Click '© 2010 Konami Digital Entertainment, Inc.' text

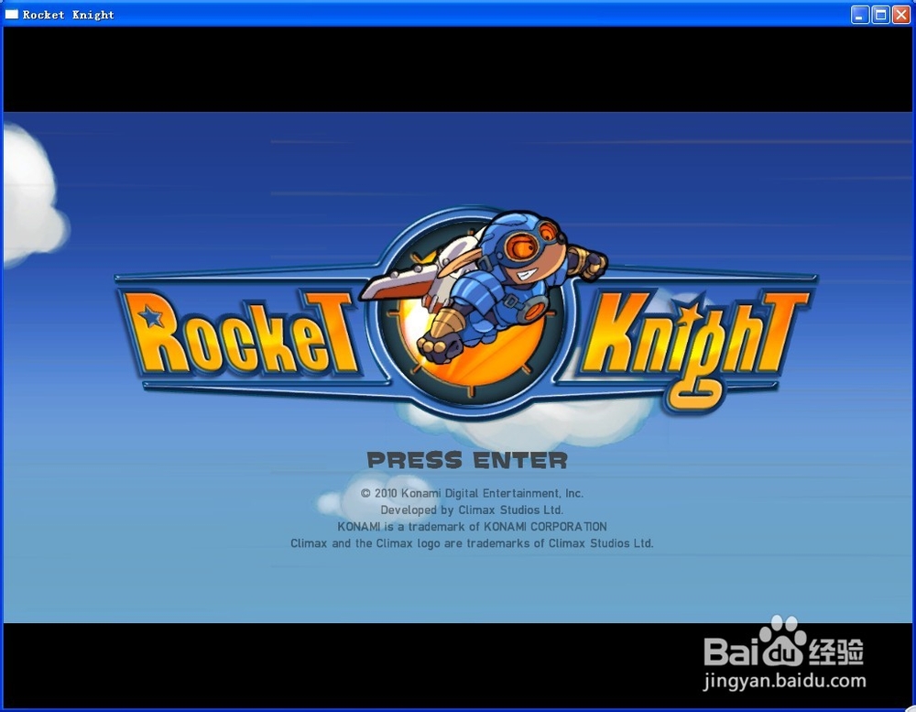tap(472, 493)
